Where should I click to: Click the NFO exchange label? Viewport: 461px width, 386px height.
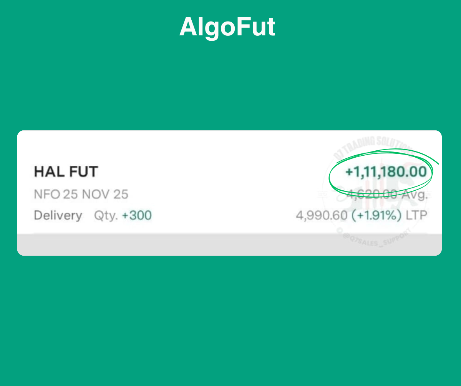click(x=47, y=195)
